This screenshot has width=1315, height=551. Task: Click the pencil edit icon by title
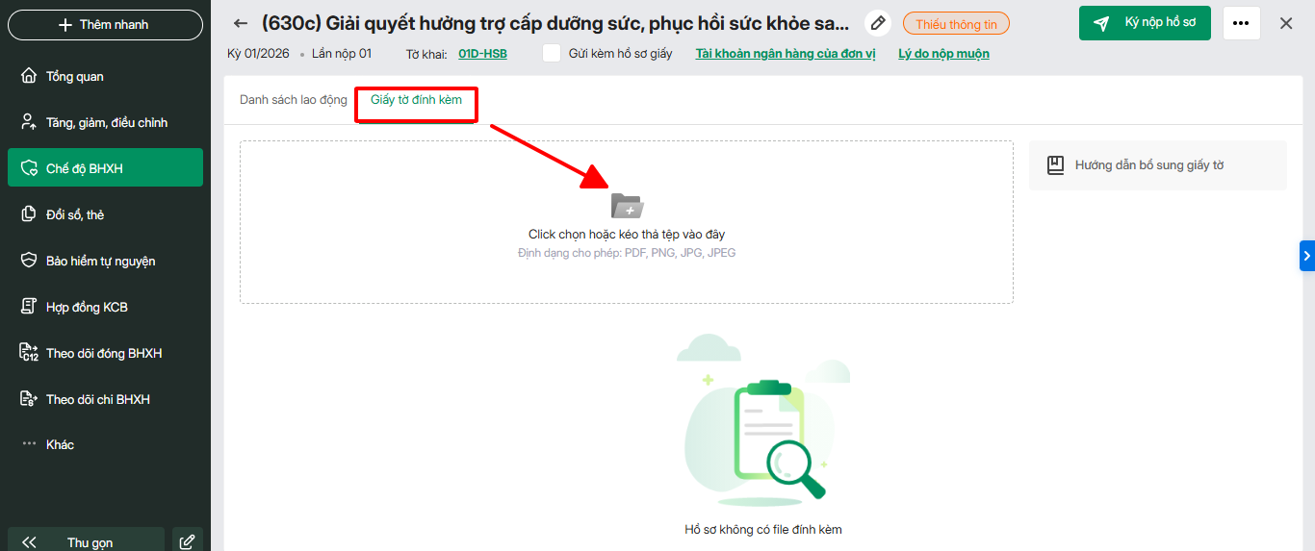click(x=877, y=23)
